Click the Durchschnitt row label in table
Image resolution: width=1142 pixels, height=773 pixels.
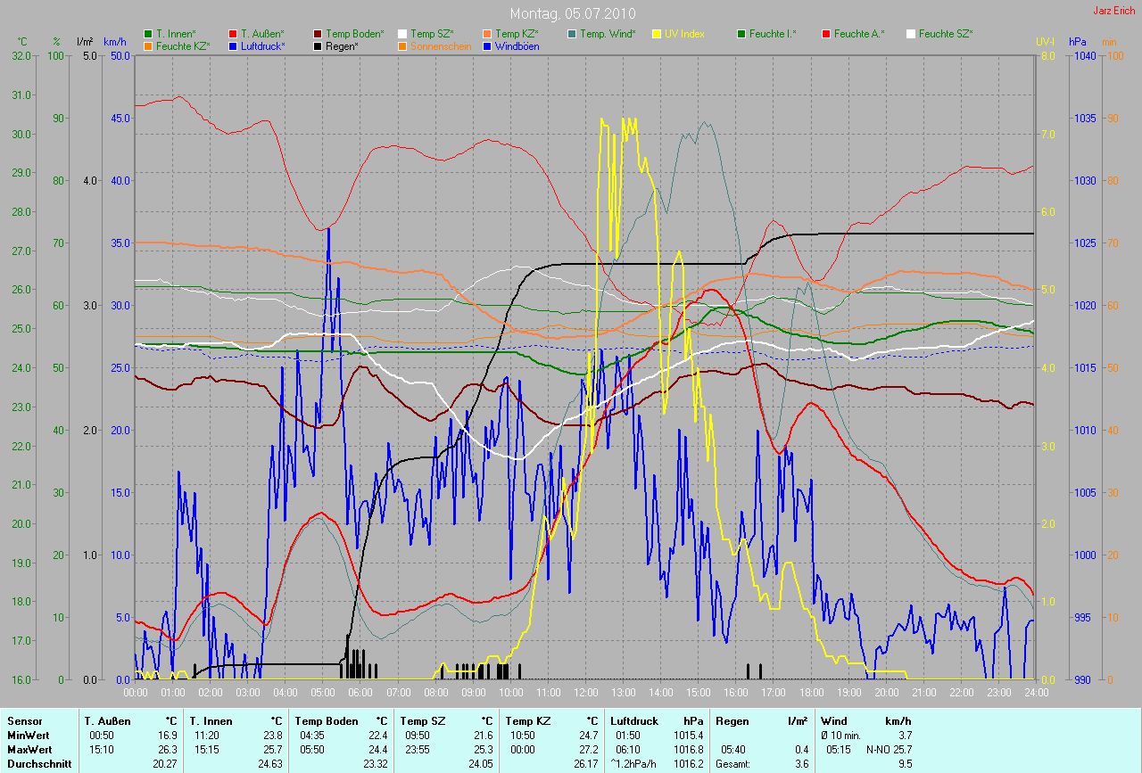pos(39,763)
